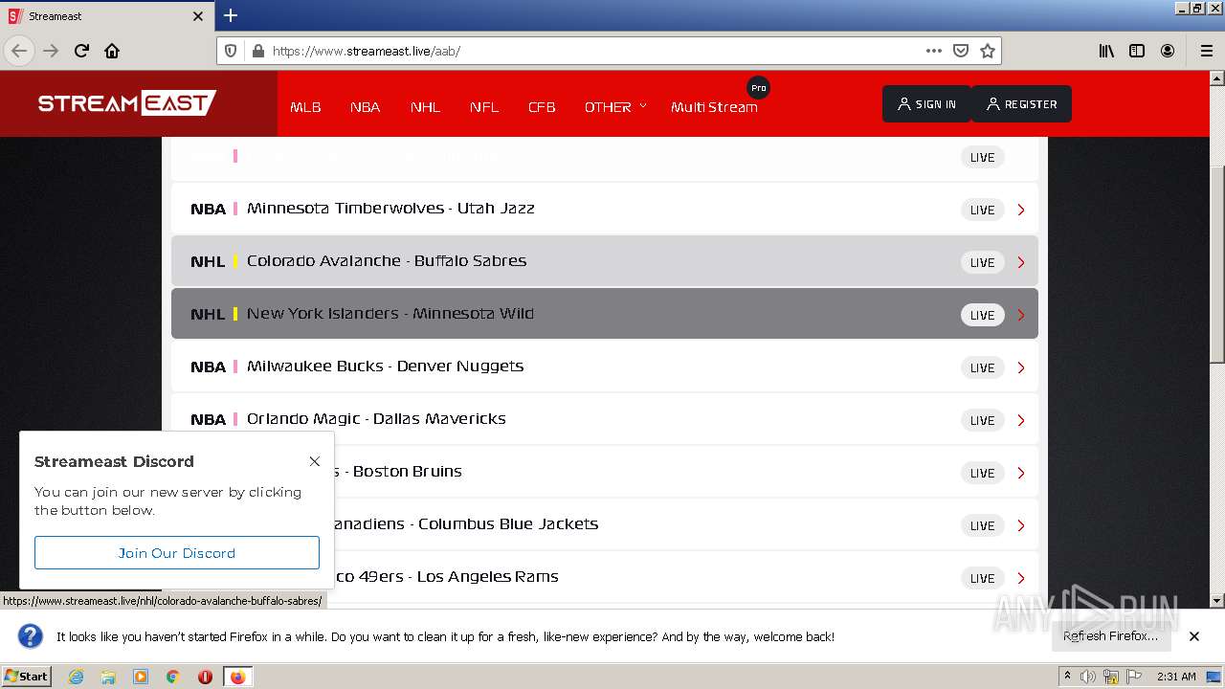This screenshot has width=1225, height=689.
Task: Open the NFL menu item
Action: pyautogui.click(x=484, y=107)
